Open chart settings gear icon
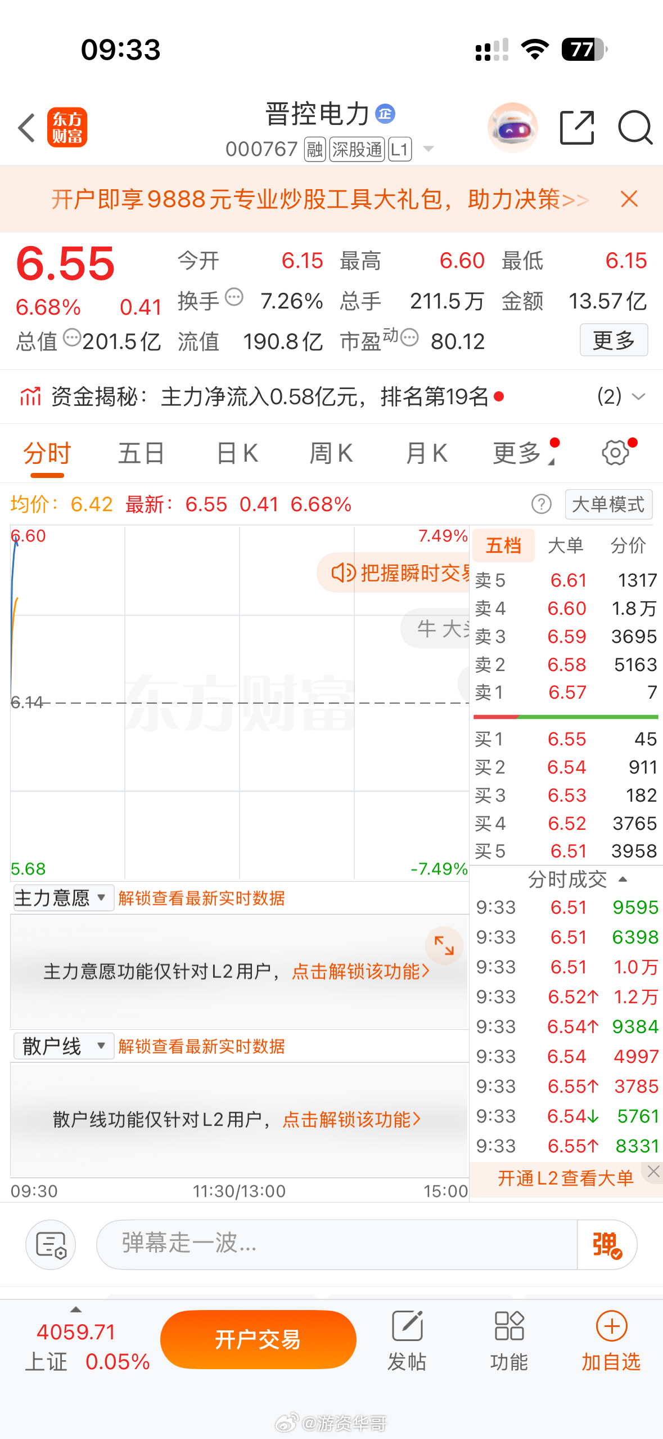 point(616,453)
